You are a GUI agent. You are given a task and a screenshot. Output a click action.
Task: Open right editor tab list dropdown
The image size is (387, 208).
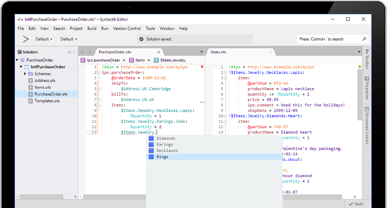359,52
